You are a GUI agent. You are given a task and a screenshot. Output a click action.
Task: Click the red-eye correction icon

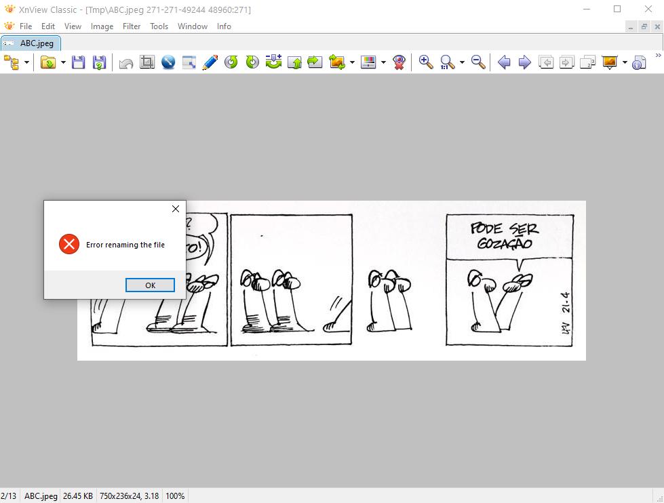pos(399,62)
